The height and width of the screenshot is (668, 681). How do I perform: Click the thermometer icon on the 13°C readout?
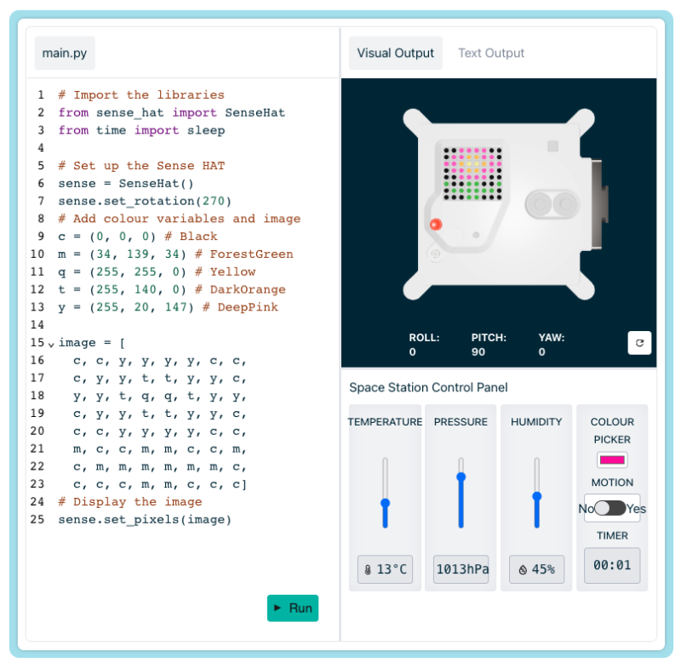tap(367, 568)
